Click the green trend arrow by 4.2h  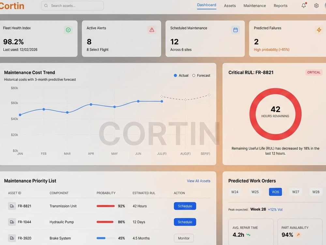[248, 235]
